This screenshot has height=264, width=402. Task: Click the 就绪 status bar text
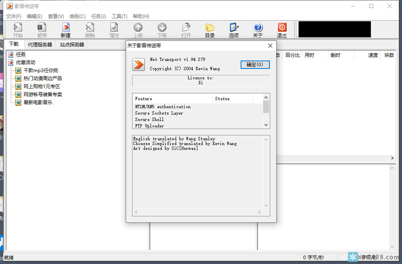pos(9,257)
